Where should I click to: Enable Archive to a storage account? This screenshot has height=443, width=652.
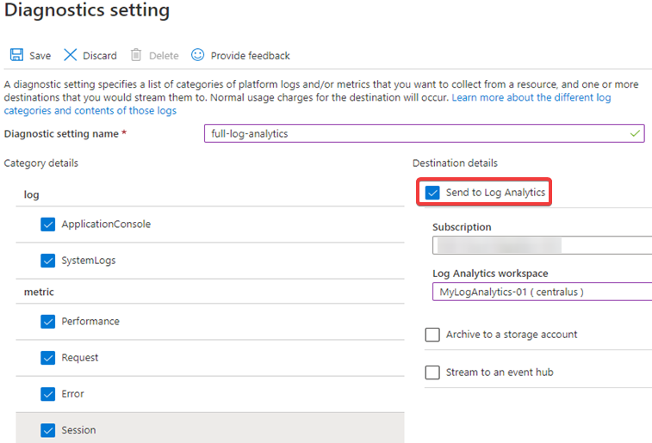[x=432, y=335]
